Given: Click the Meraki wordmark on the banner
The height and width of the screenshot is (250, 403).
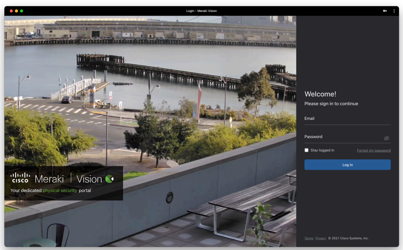Looking at the screenshot, I should point(49,179).
